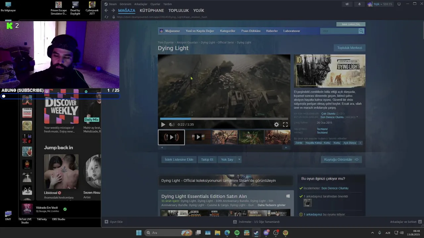Click the media strip right scroll arrow
The height and width of the screenshot is (238, 424).
pyautogui.click(x=286, y=147)
